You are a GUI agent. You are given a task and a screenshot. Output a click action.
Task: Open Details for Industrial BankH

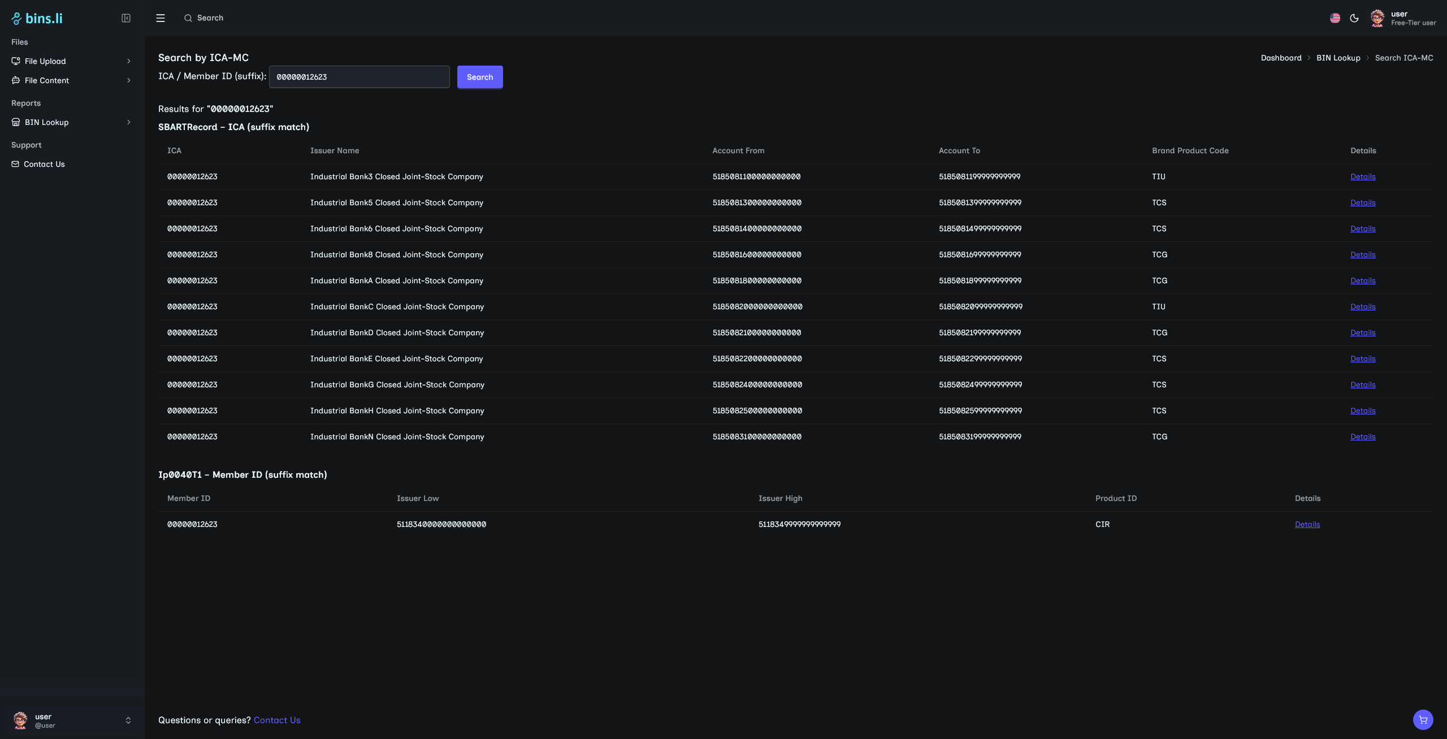pos(1363,410)
